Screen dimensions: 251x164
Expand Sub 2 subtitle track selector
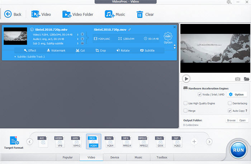(x=78, y=43)
